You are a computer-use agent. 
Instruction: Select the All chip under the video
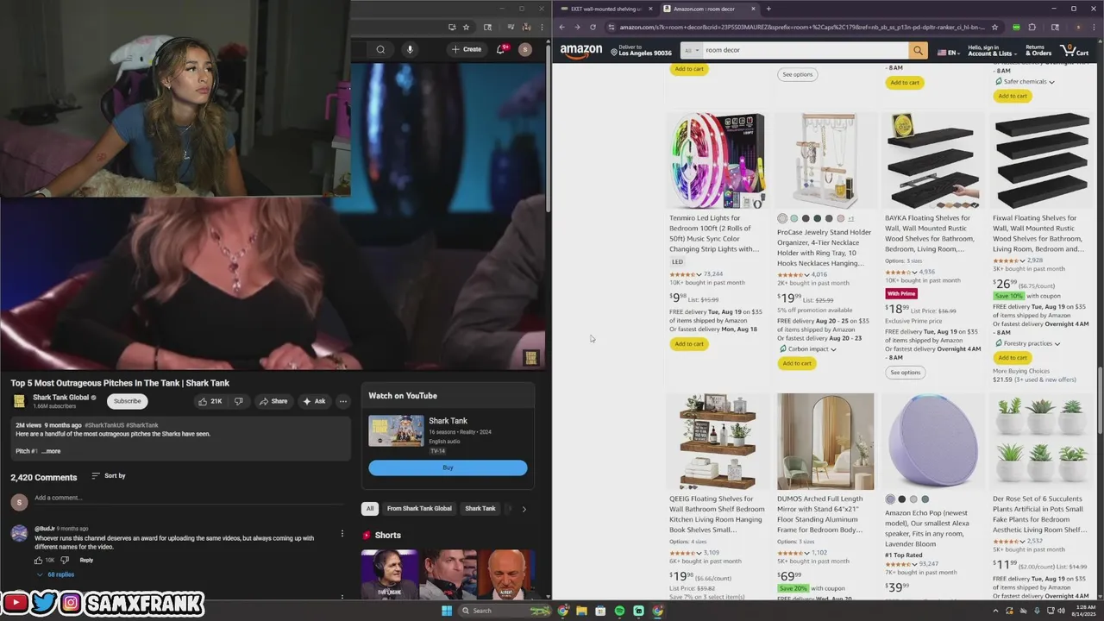click(370, 508)
